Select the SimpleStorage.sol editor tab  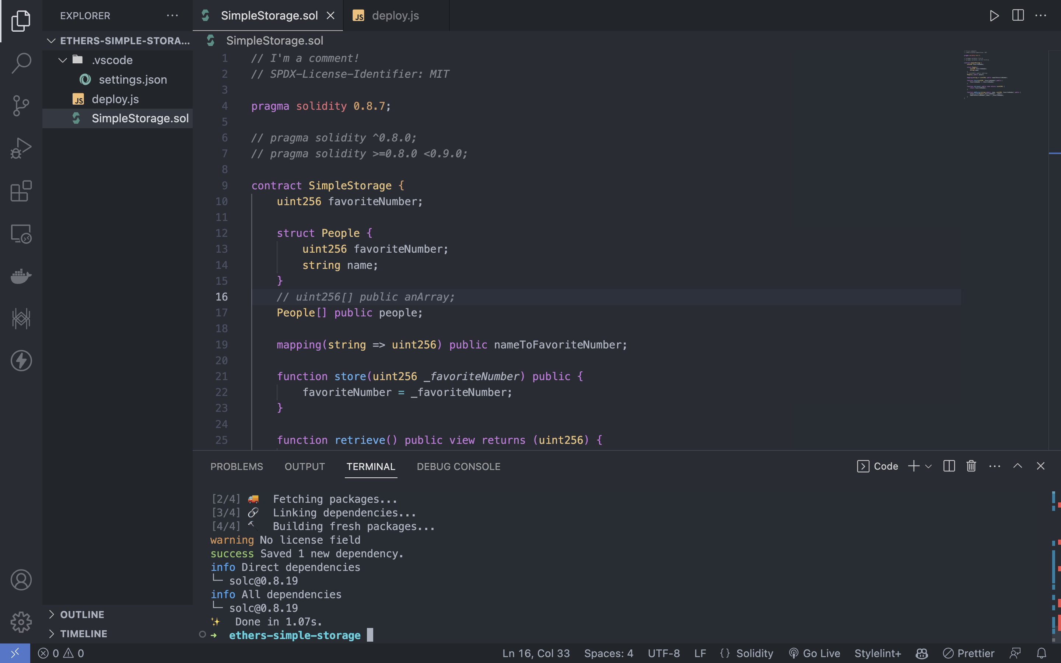click(x=268, y=16)
